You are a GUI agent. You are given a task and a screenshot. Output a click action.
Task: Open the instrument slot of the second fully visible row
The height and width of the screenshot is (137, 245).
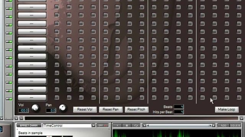(x=32, y=15)
